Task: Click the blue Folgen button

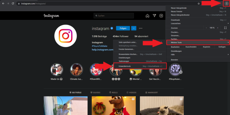Action: (x=123, y=28)
